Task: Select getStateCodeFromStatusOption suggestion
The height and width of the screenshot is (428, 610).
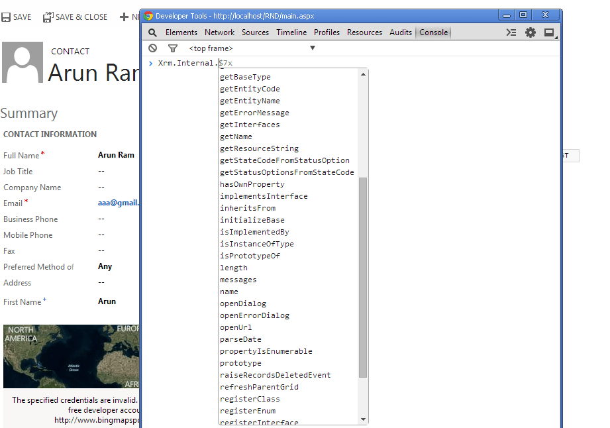Action: (x=285, y=161)
